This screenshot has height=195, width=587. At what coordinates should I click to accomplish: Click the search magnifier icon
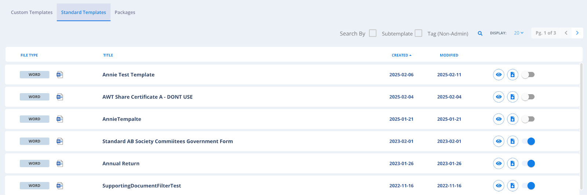[x=480, y=33]
